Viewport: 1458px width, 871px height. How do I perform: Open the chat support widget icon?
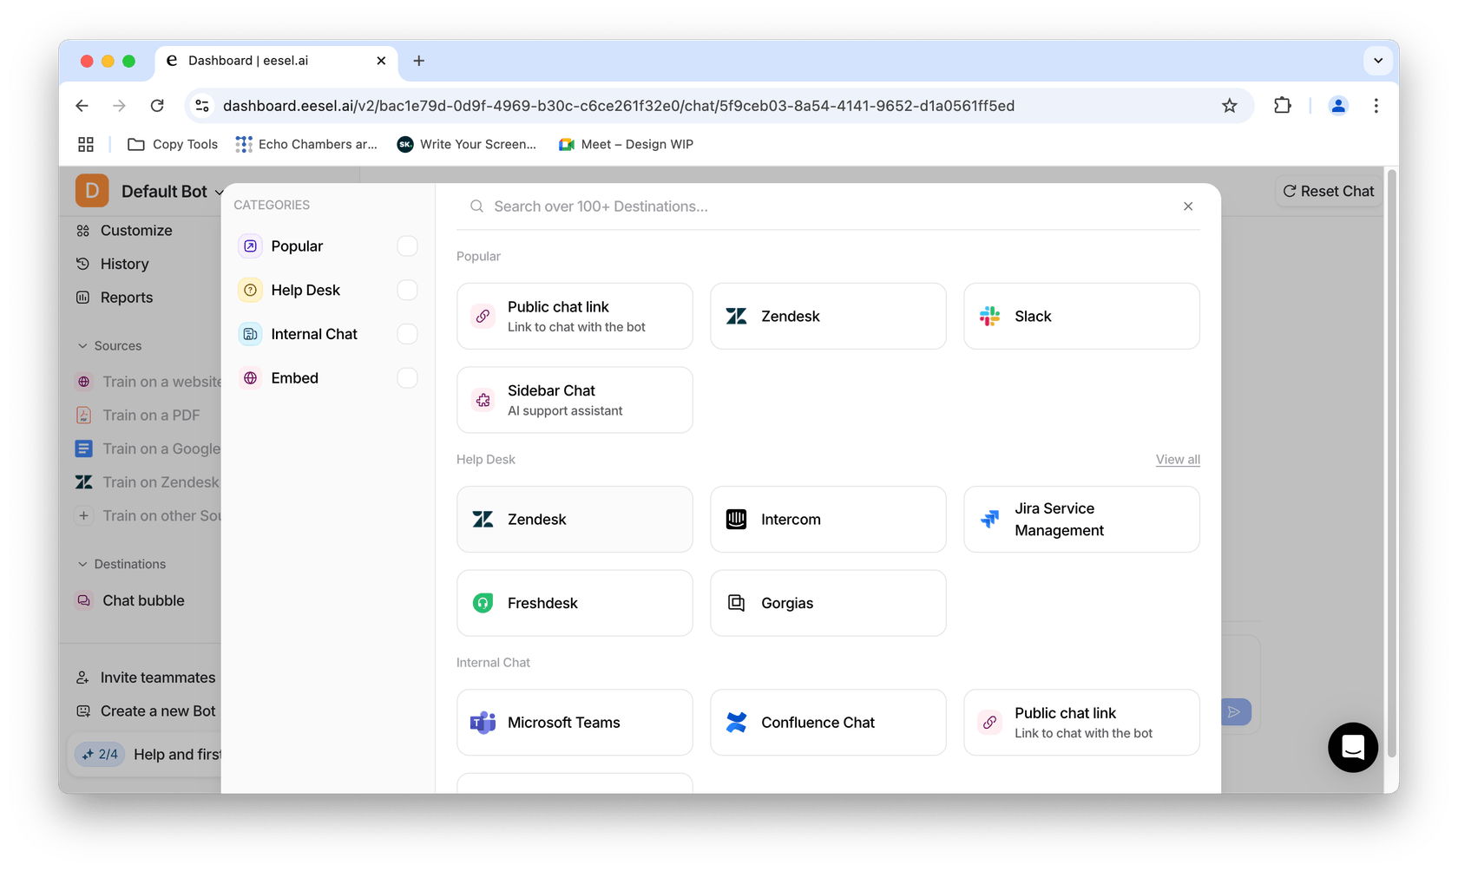[1352, 747]
